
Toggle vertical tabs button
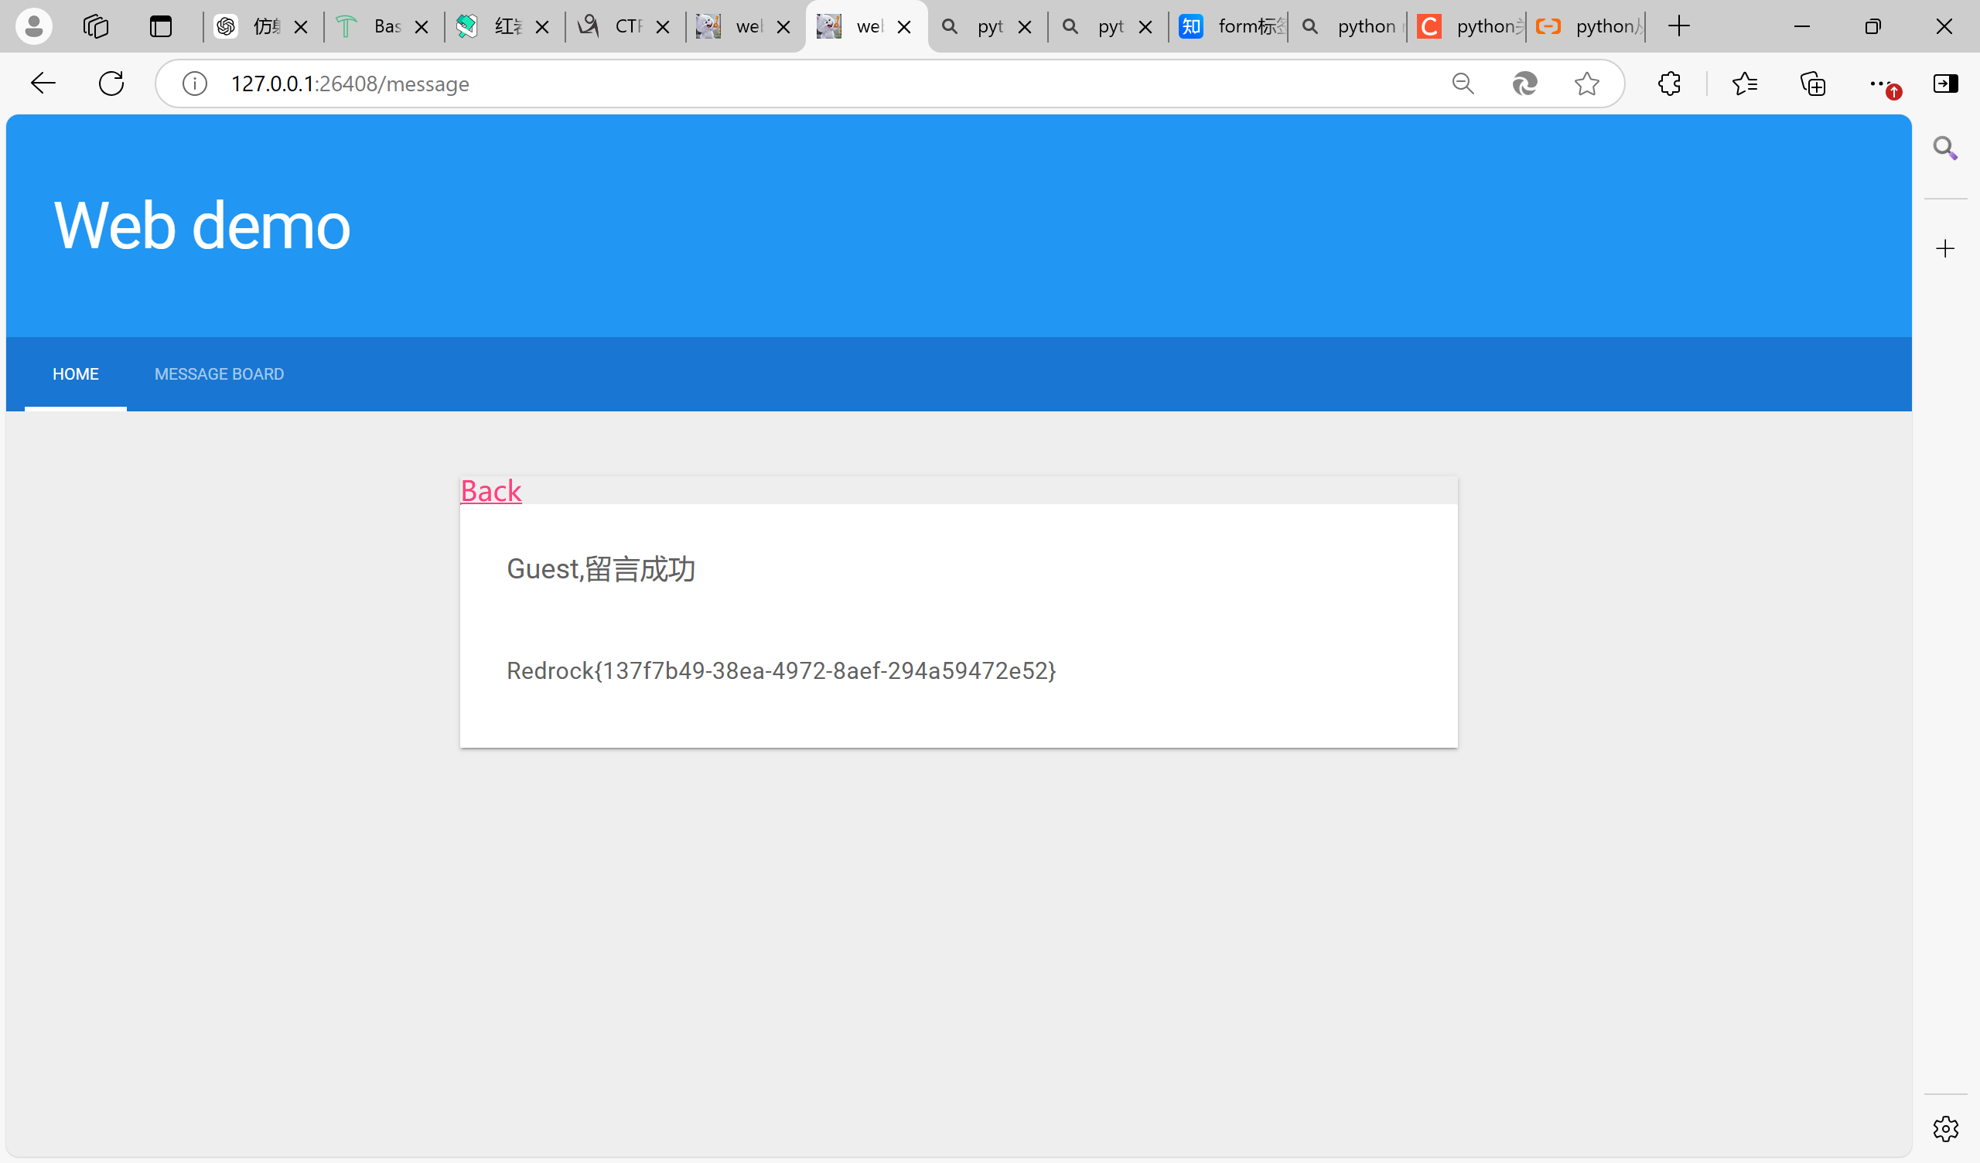[x=161, y=27]
